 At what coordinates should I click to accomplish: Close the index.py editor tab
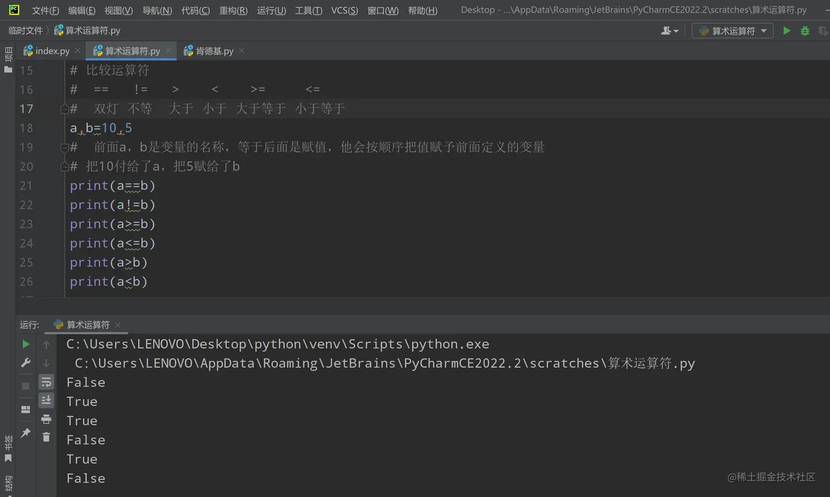[77, 50]
